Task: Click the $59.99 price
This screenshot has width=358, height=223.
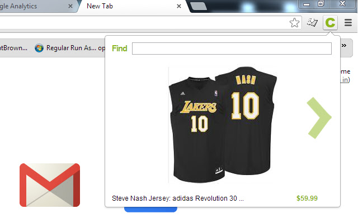Action: [x=307, y=198]
